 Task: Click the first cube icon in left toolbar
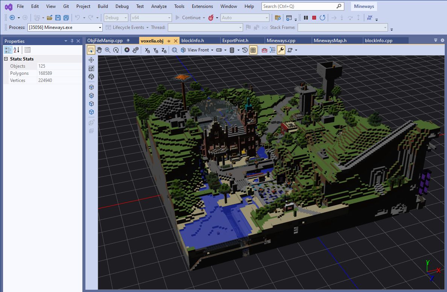91,87
